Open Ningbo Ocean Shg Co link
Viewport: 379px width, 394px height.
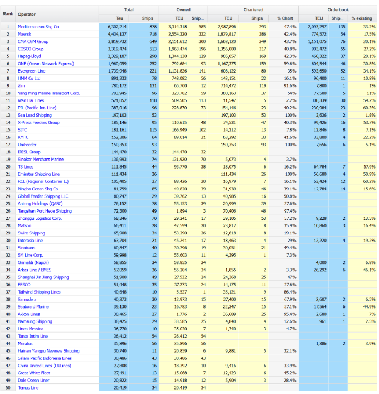(x=38, y=189)
